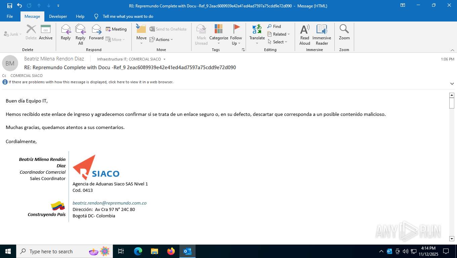Open File Explorer from the taskbar
The height and width of the screenshot is (258, 457).
[x=154, y=251]
